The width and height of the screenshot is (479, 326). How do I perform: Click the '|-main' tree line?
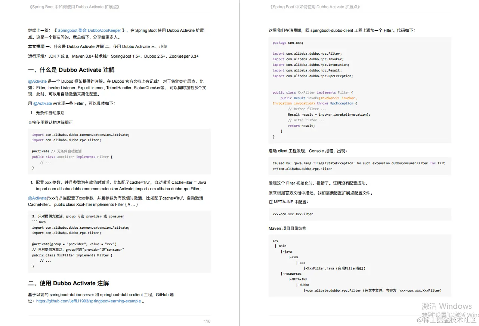click(281, 246)
